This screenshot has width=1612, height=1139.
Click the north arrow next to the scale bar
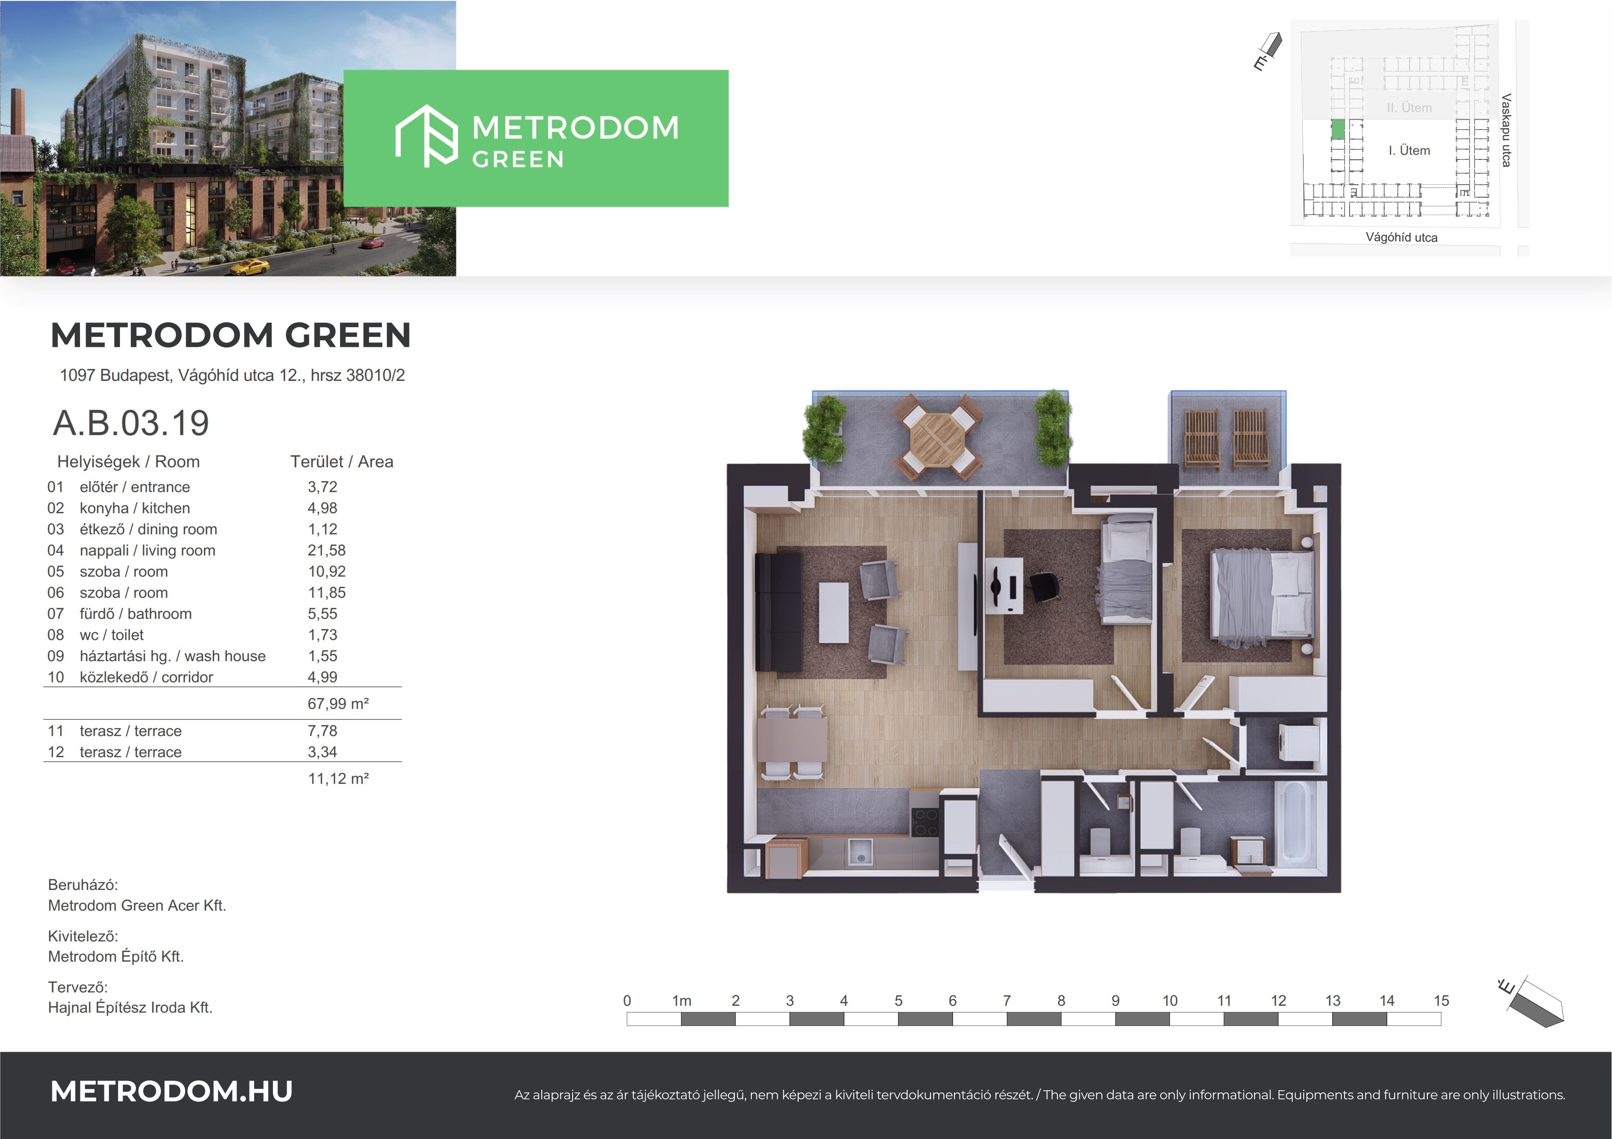1531,1002
